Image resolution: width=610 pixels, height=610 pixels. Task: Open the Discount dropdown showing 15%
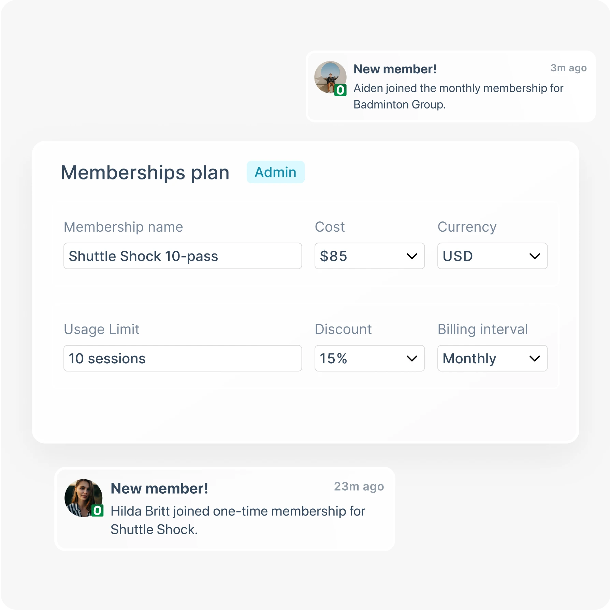(x=369, y=358)
